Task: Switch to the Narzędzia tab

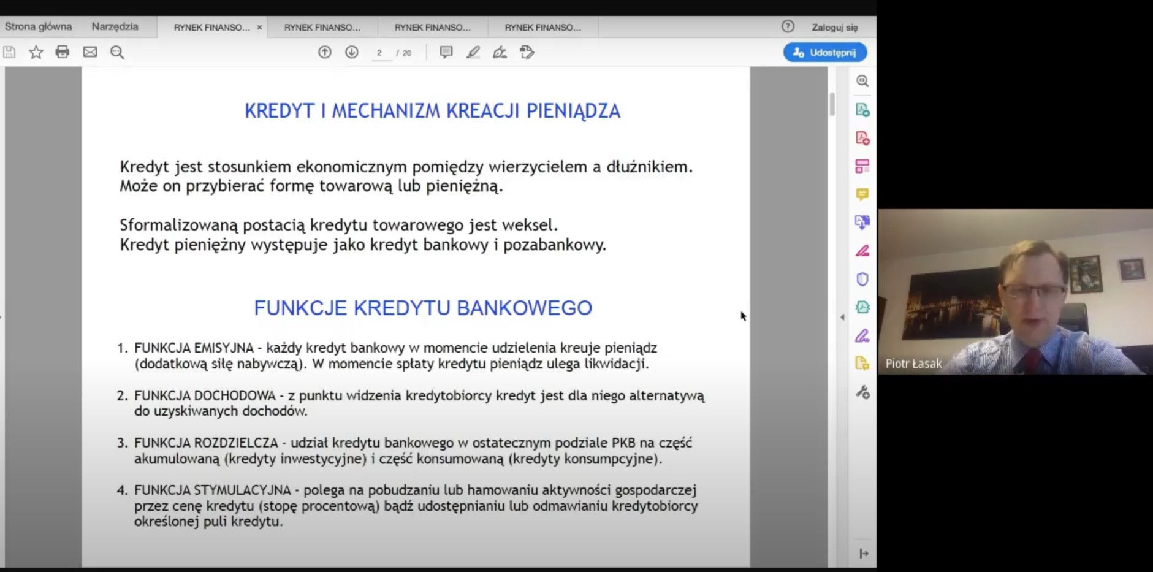Action: point(115,26)
